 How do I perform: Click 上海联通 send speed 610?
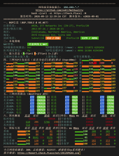(28, 122)
